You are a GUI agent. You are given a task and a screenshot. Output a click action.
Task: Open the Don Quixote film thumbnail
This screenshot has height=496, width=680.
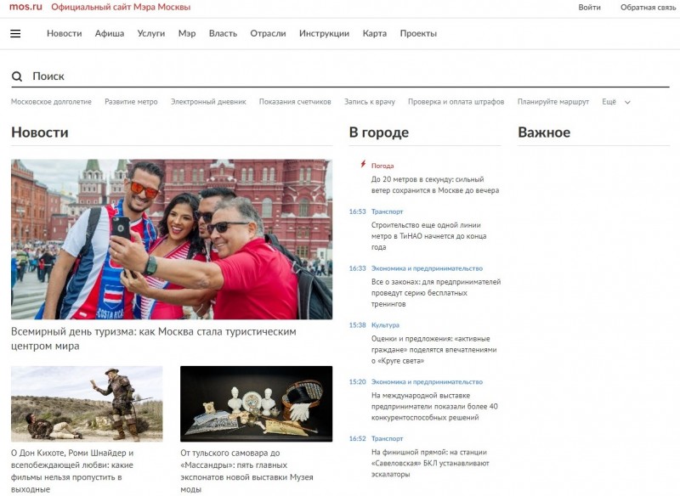click(87, 403)
